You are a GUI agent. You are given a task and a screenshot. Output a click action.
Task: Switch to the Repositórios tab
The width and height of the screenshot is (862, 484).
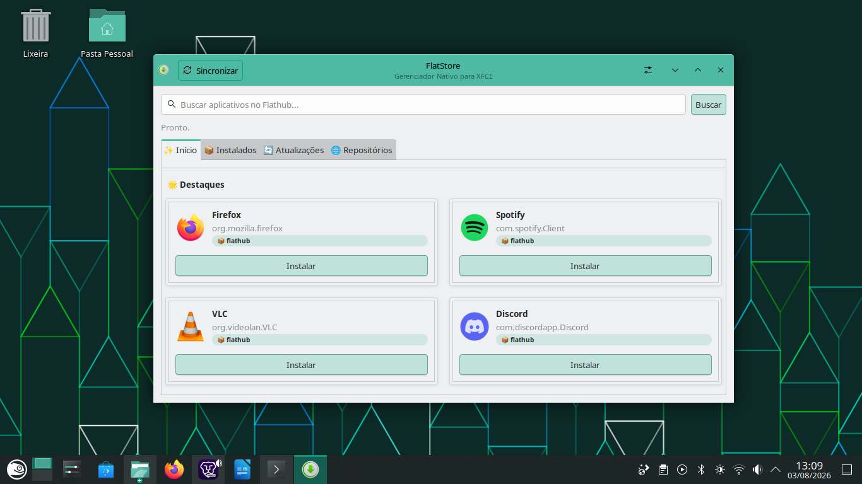pyautogui.click(x=362, y=150)
